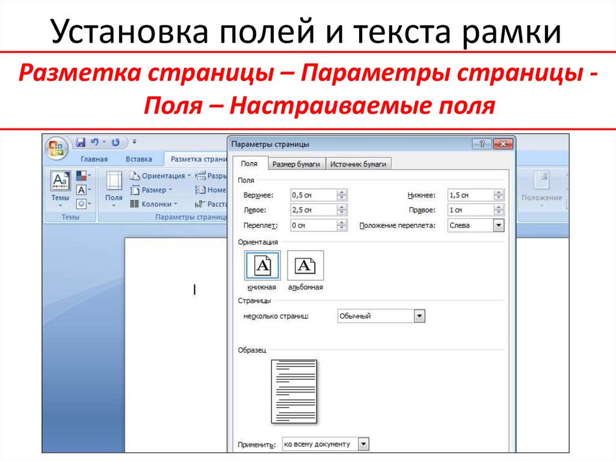The height and width of the screenshot is (461, 616).
Task: Open theme fonts dropdown
Action: (x=83, y=190)
